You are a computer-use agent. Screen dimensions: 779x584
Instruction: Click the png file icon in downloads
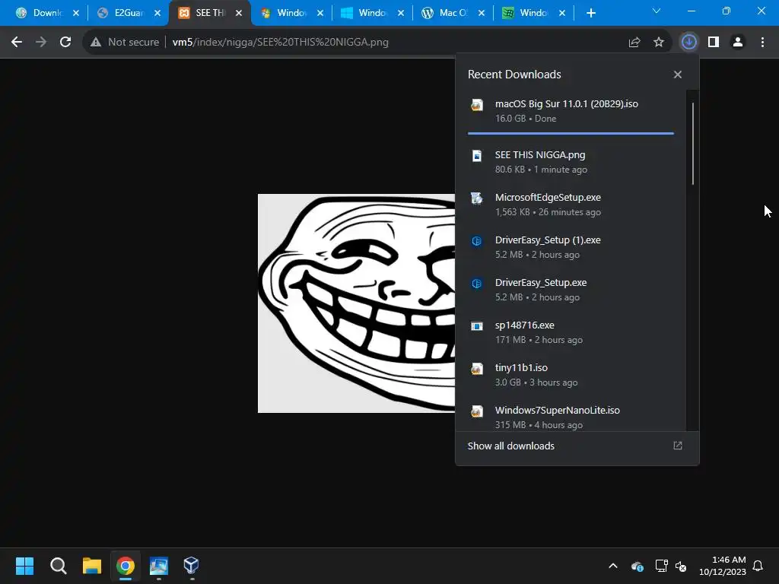[x=477, y=156]
